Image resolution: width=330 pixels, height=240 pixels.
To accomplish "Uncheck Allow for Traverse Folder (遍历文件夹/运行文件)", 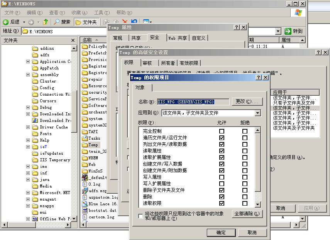I will (x=222, y=138).
